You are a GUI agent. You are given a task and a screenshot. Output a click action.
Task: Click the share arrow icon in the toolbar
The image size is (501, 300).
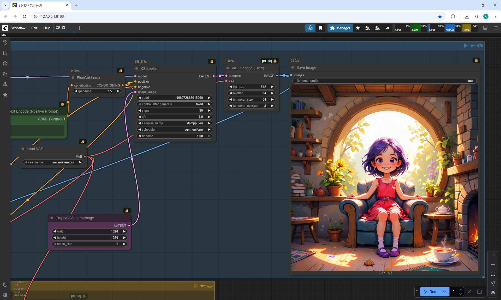pos(387,28)
